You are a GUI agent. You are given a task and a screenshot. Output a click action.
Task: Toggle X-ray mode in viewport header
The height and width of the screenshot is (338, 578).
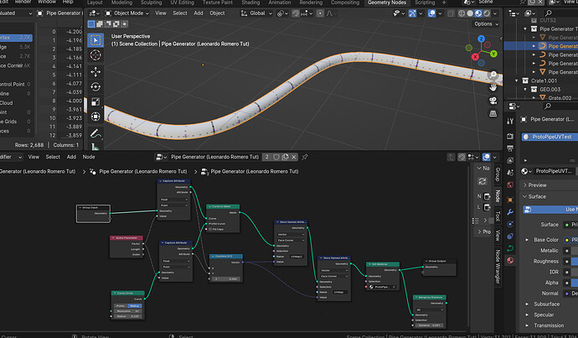pos(451,13)
